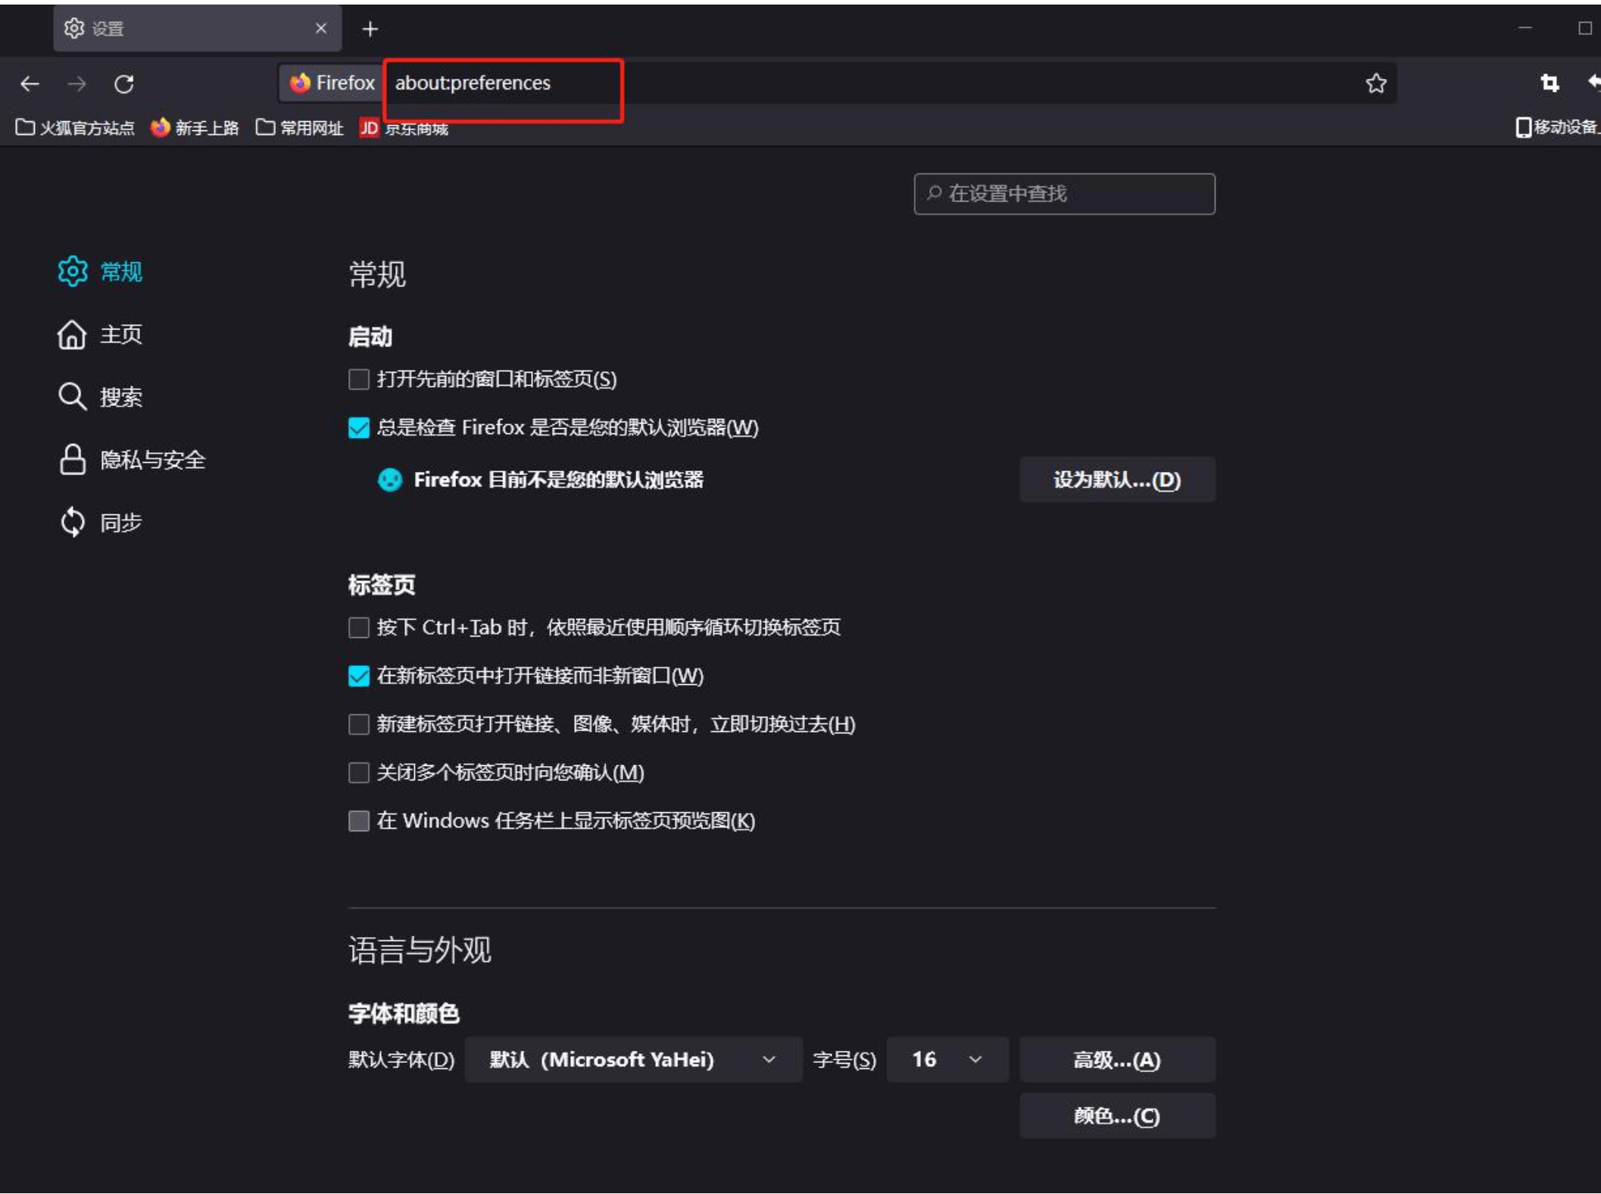Image resolution: width=1601 pixels, height=1194 pixels.
Task: Click the page reload icon
Action: [125, 83]
